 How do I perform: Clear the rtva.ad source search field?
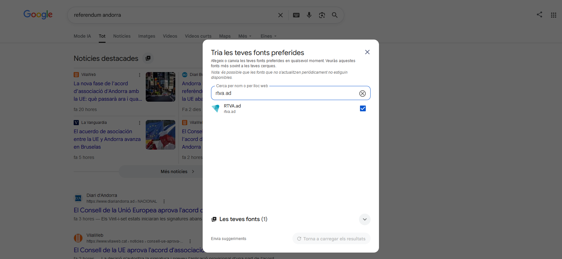click(x=362, y=93)
